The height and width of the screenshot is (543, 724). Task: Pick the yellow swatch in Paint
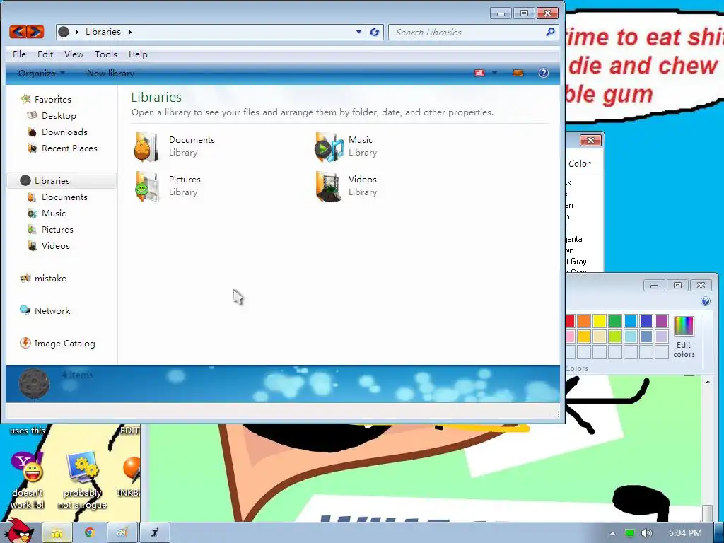click(x=600, y=321)
